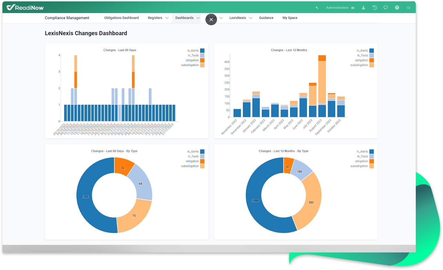Select the 580 donut segment
Image resolution: width=443 pixels, height=270 pixels.
tap(311, 202)
